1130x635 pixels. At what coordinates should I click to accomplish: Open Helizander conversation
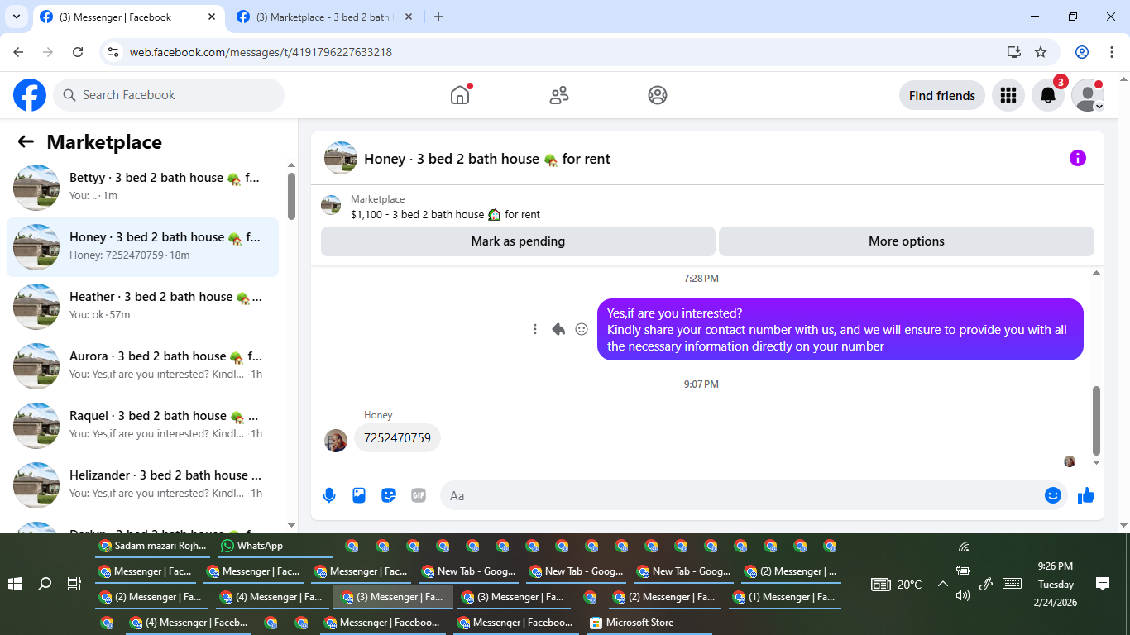pos(142,485)
